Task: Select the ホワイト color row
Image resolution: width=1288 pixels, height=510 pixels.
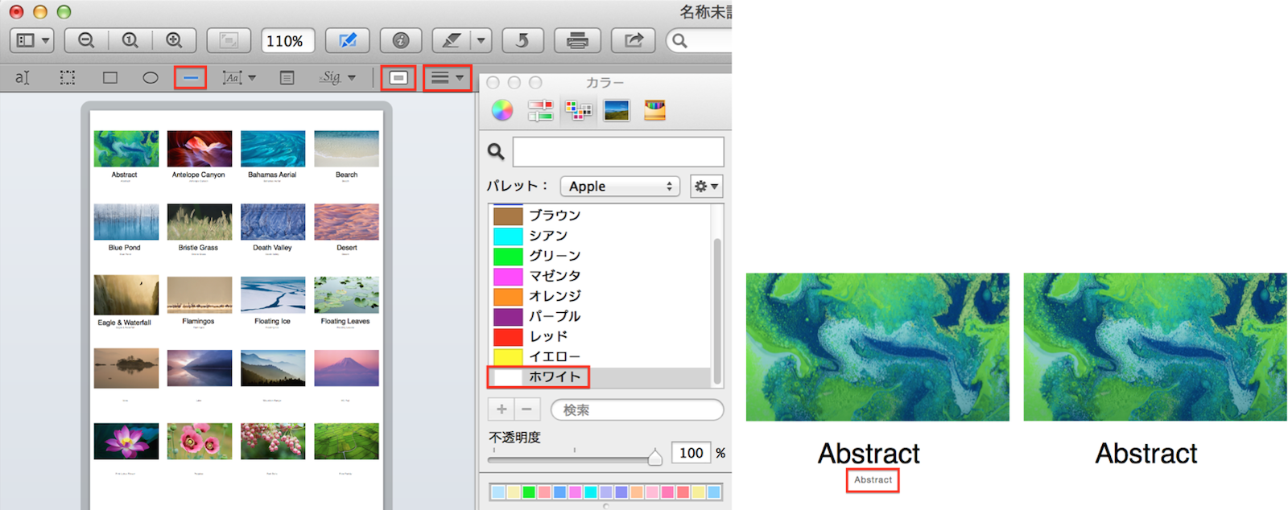Action: click(599, 376)
